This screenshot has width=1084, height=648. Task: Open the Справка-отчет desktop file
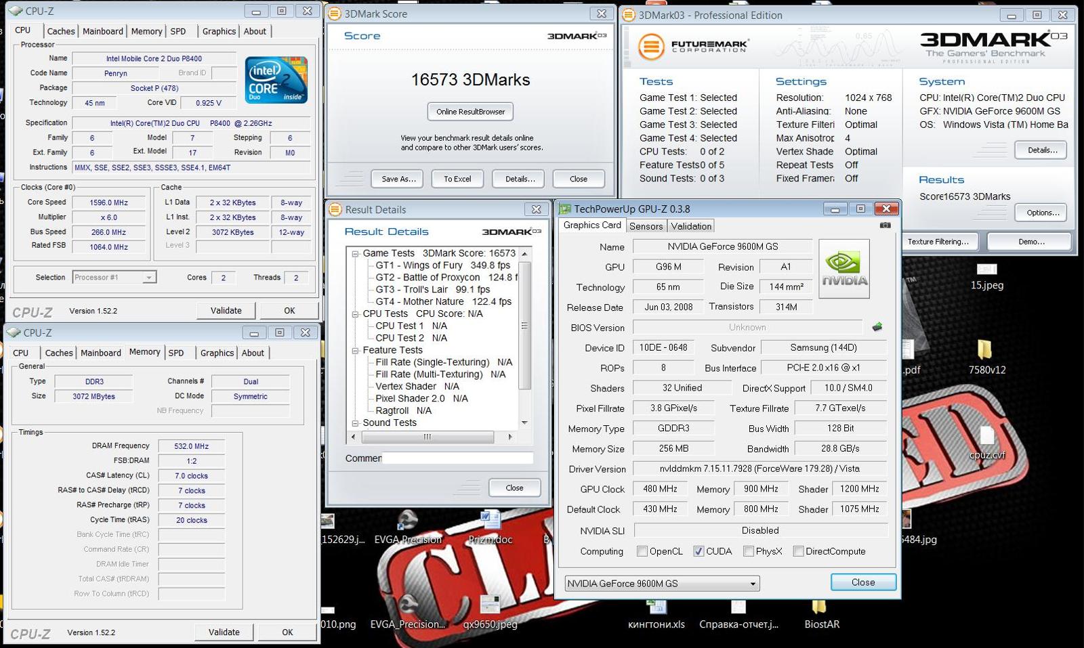tap(738, 614)
